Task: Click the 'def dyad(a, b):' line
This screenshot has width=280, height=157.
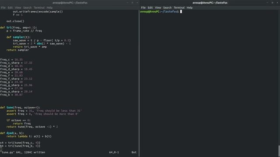Action: point(12,133)
